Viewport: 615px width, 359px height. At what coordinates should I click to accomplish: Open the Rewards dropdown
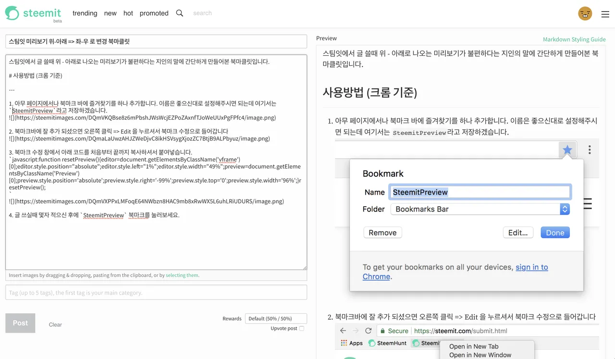click(276, 319)
